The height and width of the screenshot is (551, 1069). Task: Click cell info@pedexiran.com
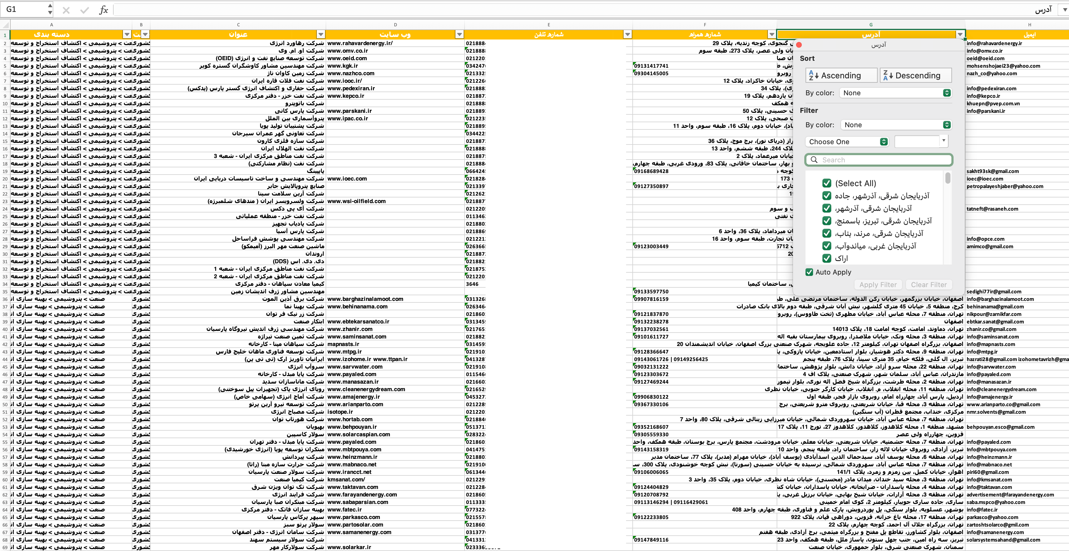(x=1017, y=88)
